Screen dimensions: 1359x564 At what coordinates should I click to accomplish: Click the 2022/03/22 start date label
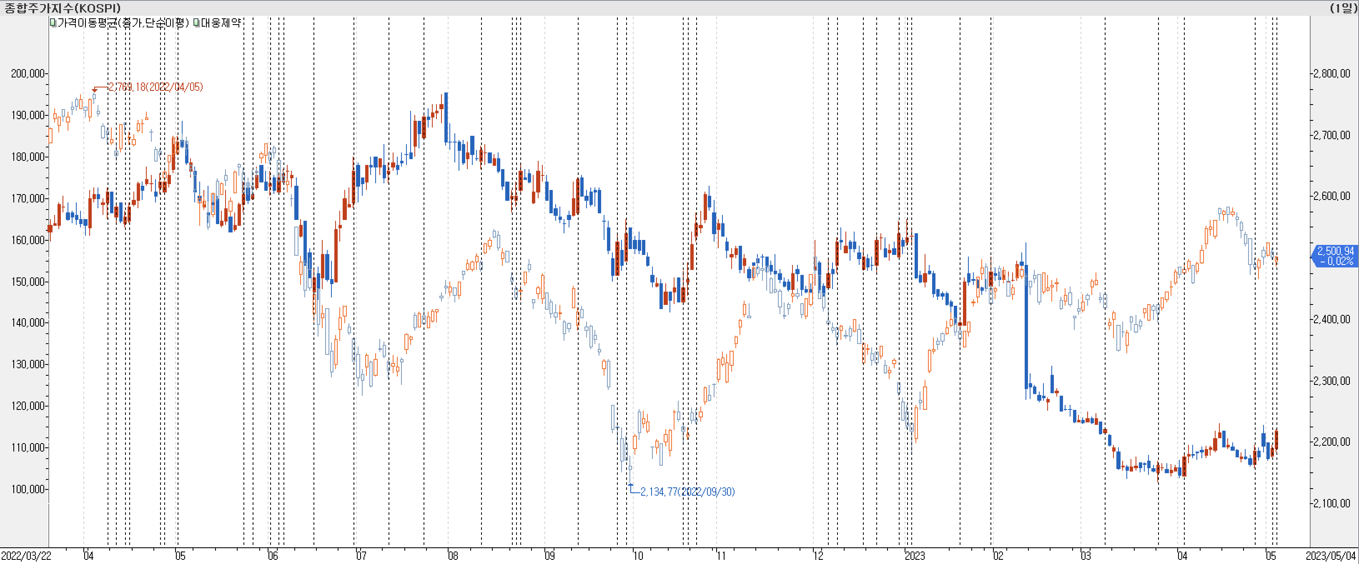point(26,556)
